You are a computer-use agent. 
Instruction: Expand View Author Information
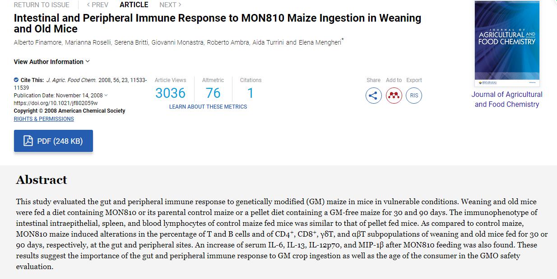click(x=52, y=62)
